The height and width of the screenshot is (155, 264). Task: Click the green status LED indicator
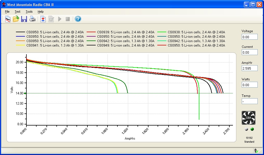252,129
